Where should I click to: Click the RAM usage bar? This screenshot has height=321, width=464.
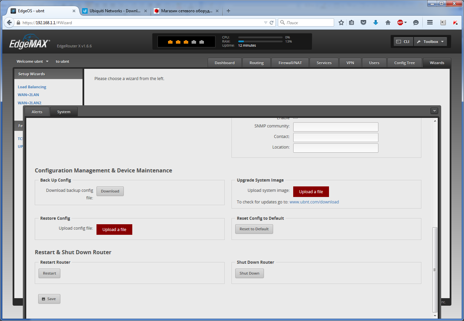pyautogui.click(x=260, y=42)
